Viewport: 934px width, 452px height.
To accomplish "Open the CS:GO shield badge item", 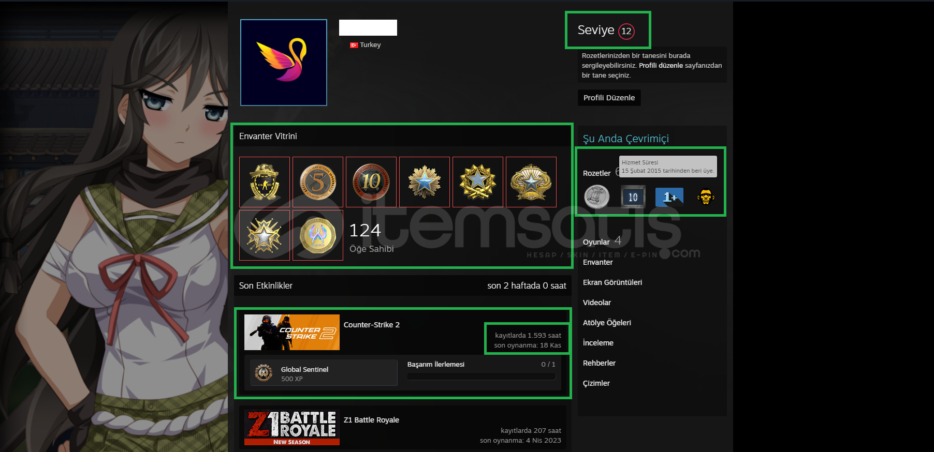I will 265,182.
